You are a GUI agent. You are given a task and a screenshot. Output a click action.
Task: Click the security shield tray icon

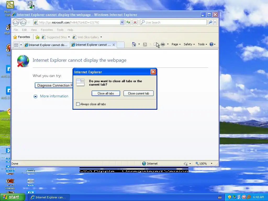(230, 197)
